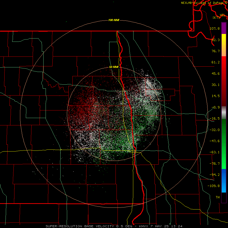Click the "100 NMI" range ring label
Screen dimensions: 228x228
(114, 20)
